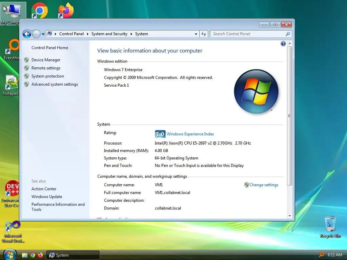Open Windows Explorer from taskbar

click(x=24, y=255)
